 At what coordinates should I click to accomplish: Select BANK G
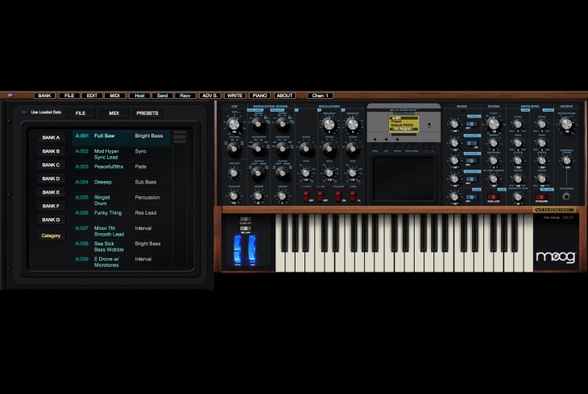pos(51,220)
